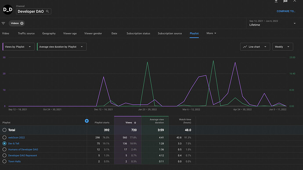
Task: Select the Total row radio button
Action: coord(4,130)
